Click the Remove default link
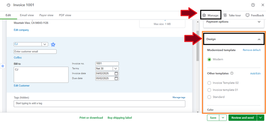The width and height of the screenshot is (266, 123). pyautogui.click(x=252, y=50)
